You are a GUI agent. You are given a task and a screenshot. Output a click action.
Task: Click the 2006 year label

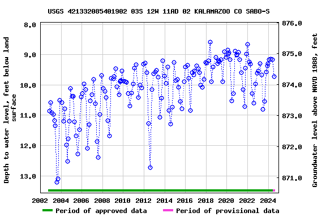[81, 201]
